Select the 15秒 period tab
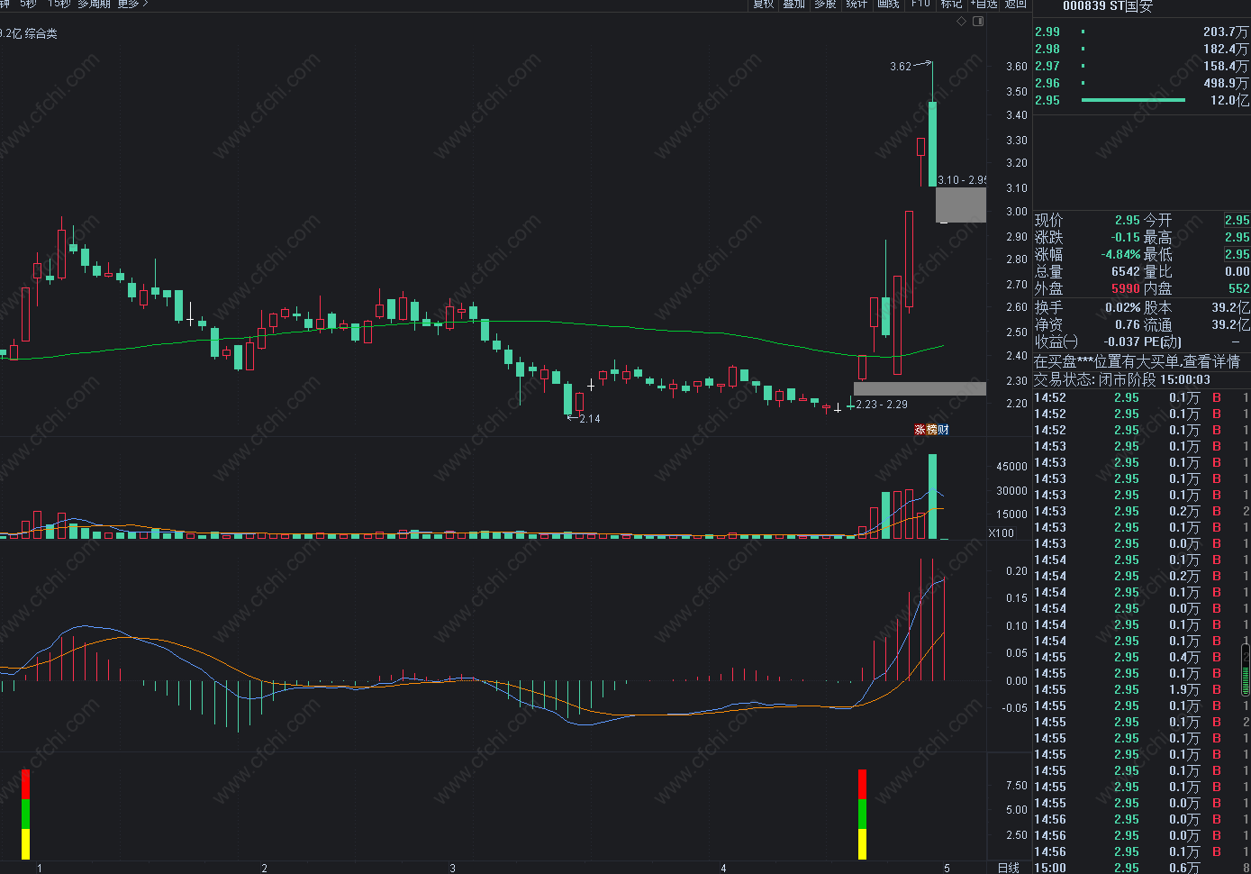 click(59, 5)
